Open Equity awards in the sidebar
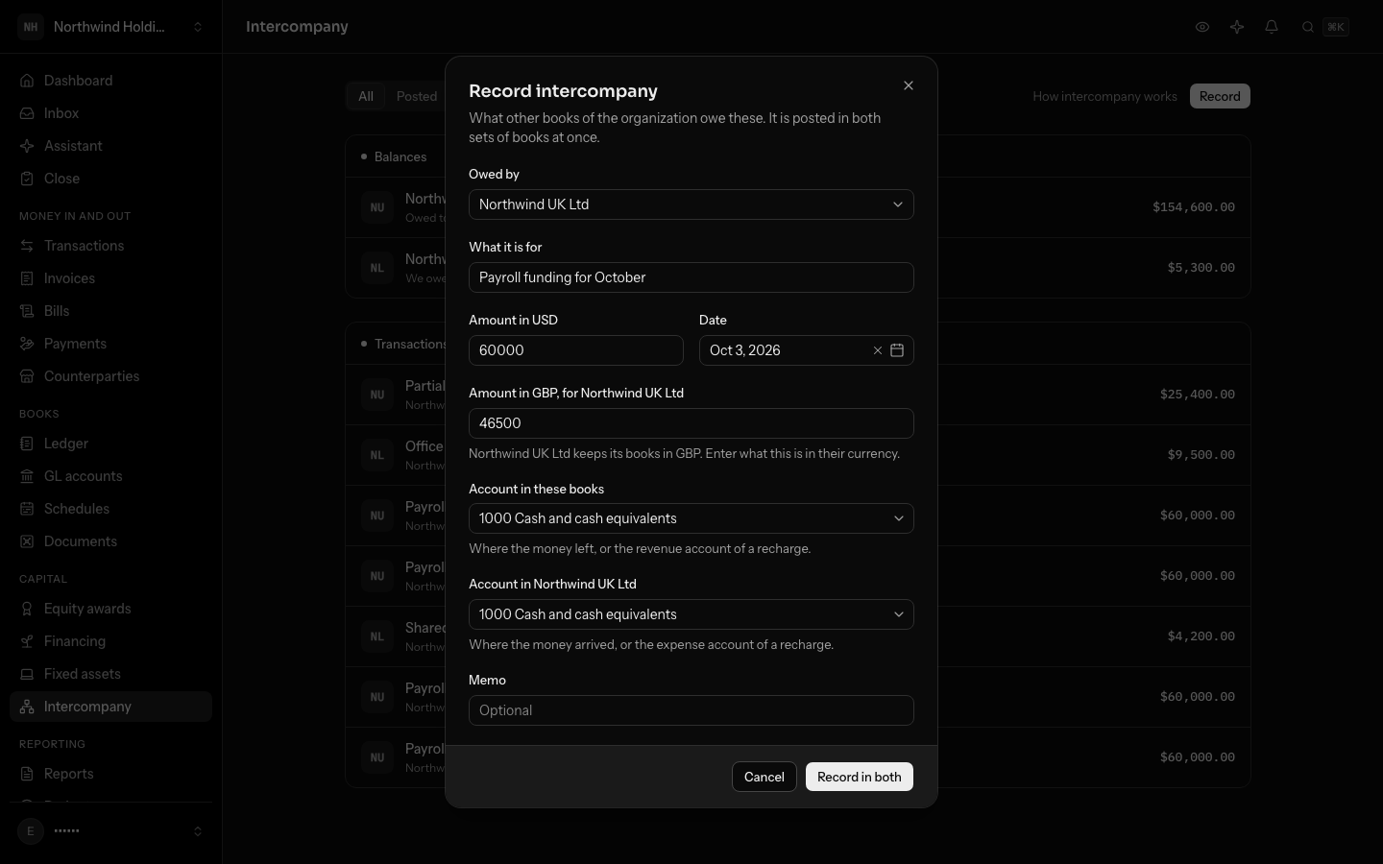The height and width of the screenshot is (864, 1383). click(x=110, y=609)
